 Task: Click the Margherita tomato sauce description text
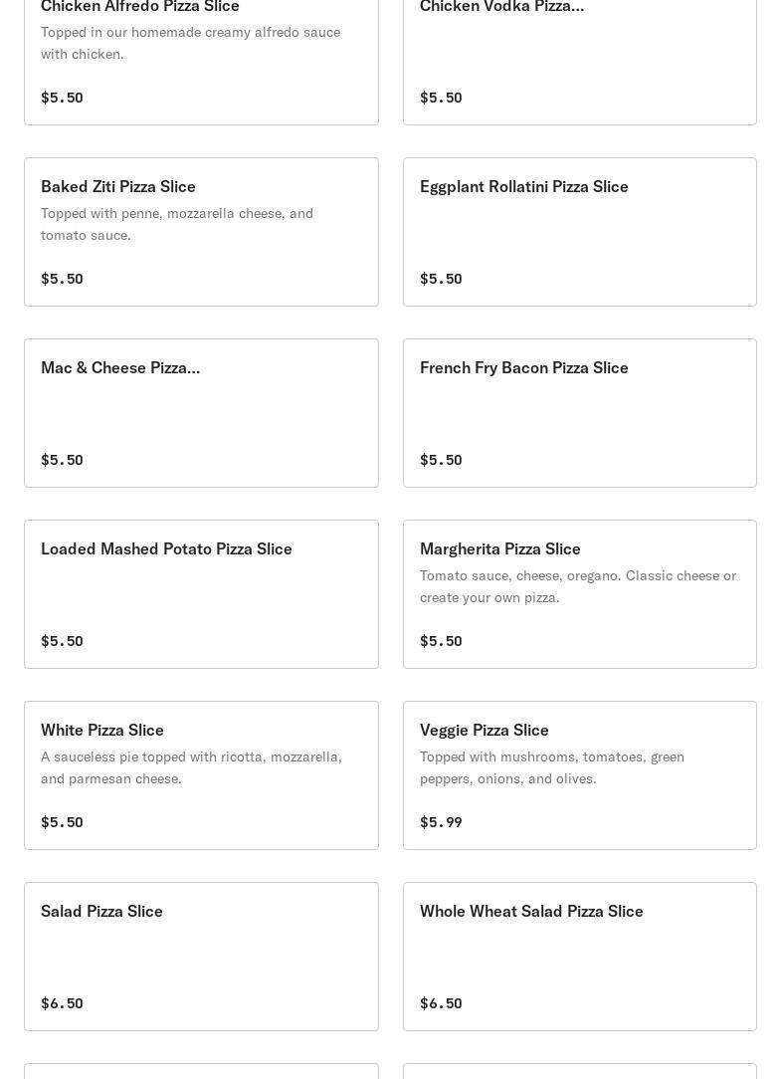577,586
